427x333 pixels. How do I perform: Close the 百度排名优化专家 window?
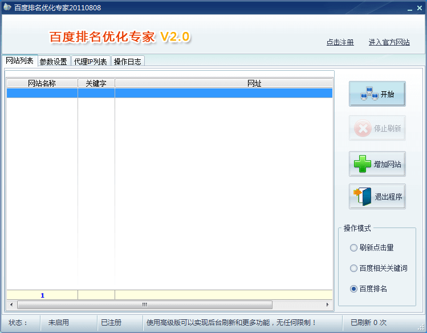420,8
